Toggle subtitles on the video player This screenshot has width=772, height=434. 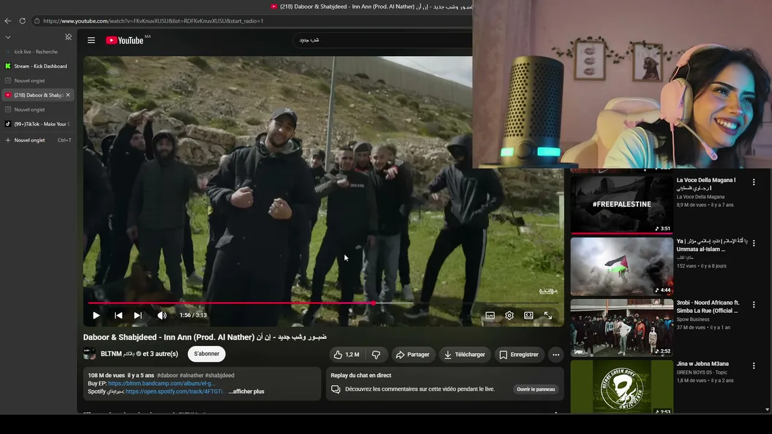(x=490, y=315)
